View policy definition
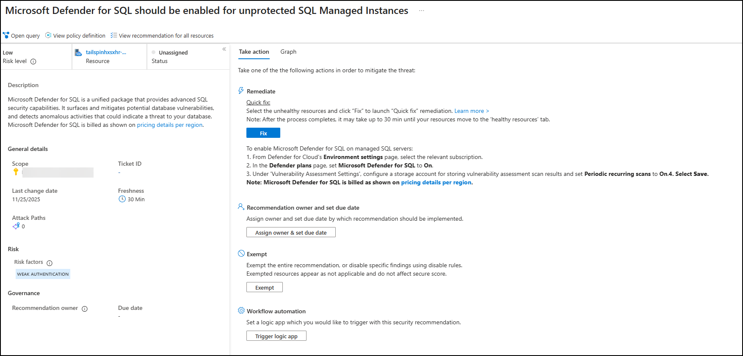The width and height of the screenshot is (743, 356). click(75, 36)
